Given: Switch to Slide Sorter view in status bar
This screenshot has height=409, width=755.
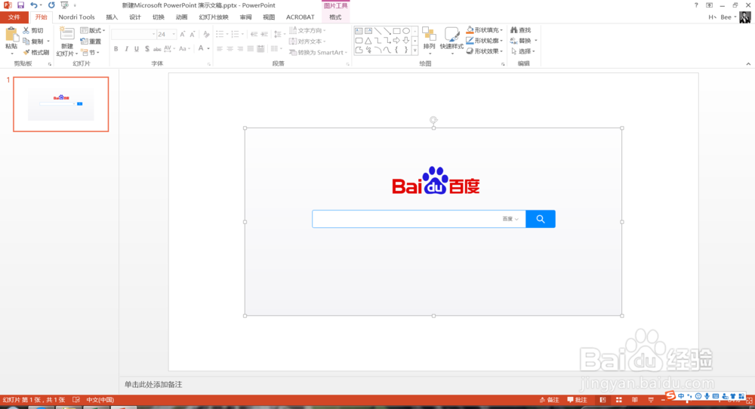Looking at the screenshot, I should point(619,400).
